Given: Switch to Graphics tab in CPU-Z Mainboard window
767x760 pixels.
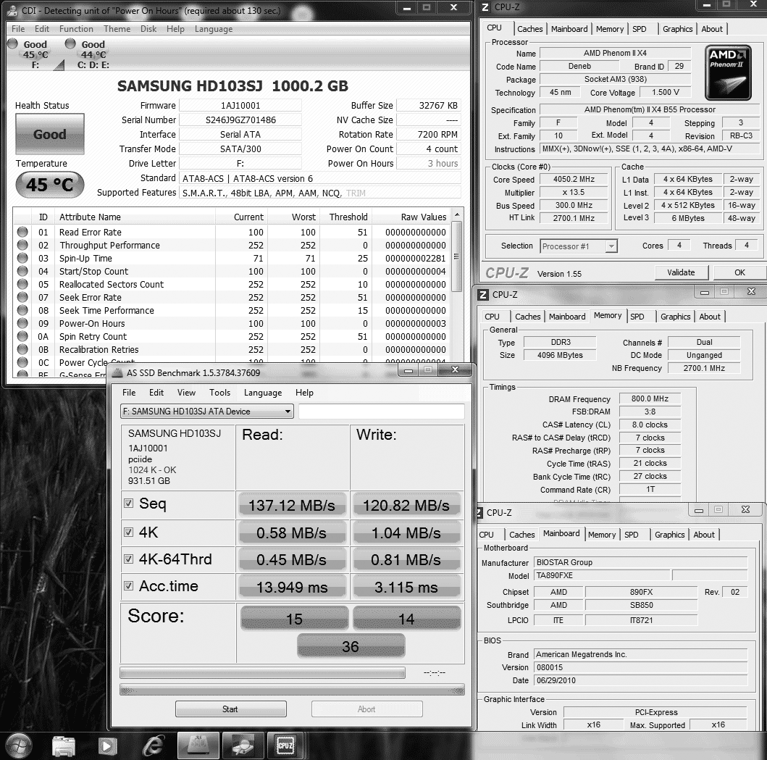Looking at the screenshot, I should click(670, 535).
